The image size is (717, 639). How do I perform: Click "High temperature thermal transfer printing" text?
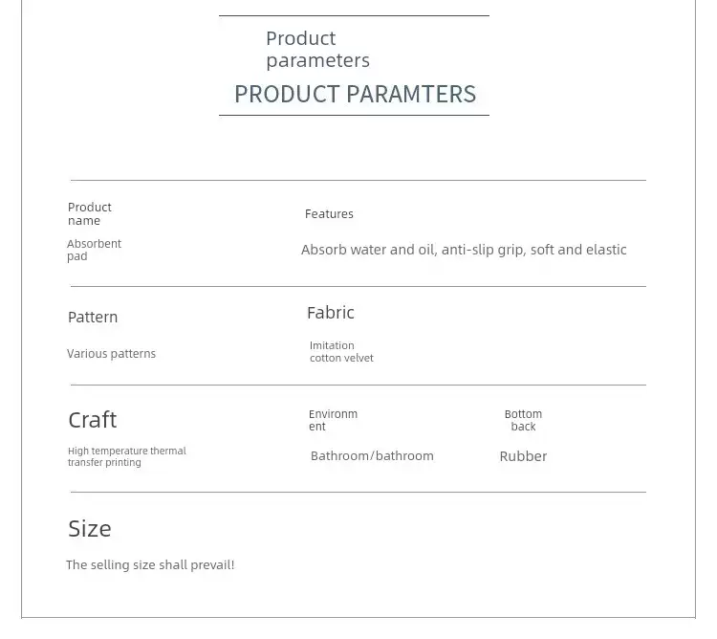[126, 456]
